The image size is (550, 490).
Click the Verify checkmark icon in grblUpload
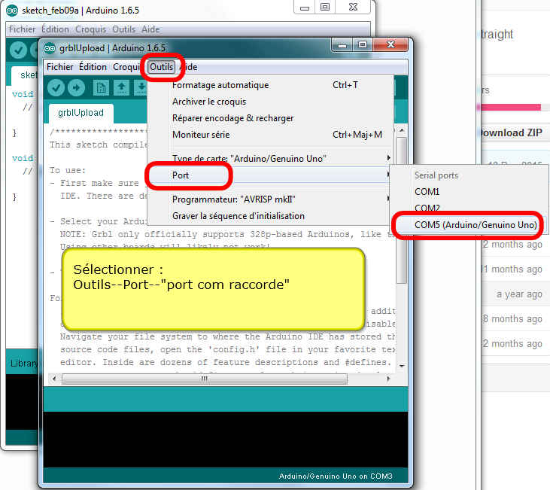tap(56, 88)
